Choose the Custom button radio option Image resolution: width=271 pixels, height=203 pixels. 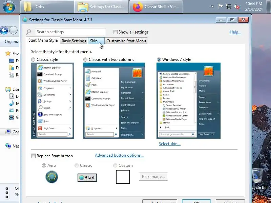(x=115, y=165)
